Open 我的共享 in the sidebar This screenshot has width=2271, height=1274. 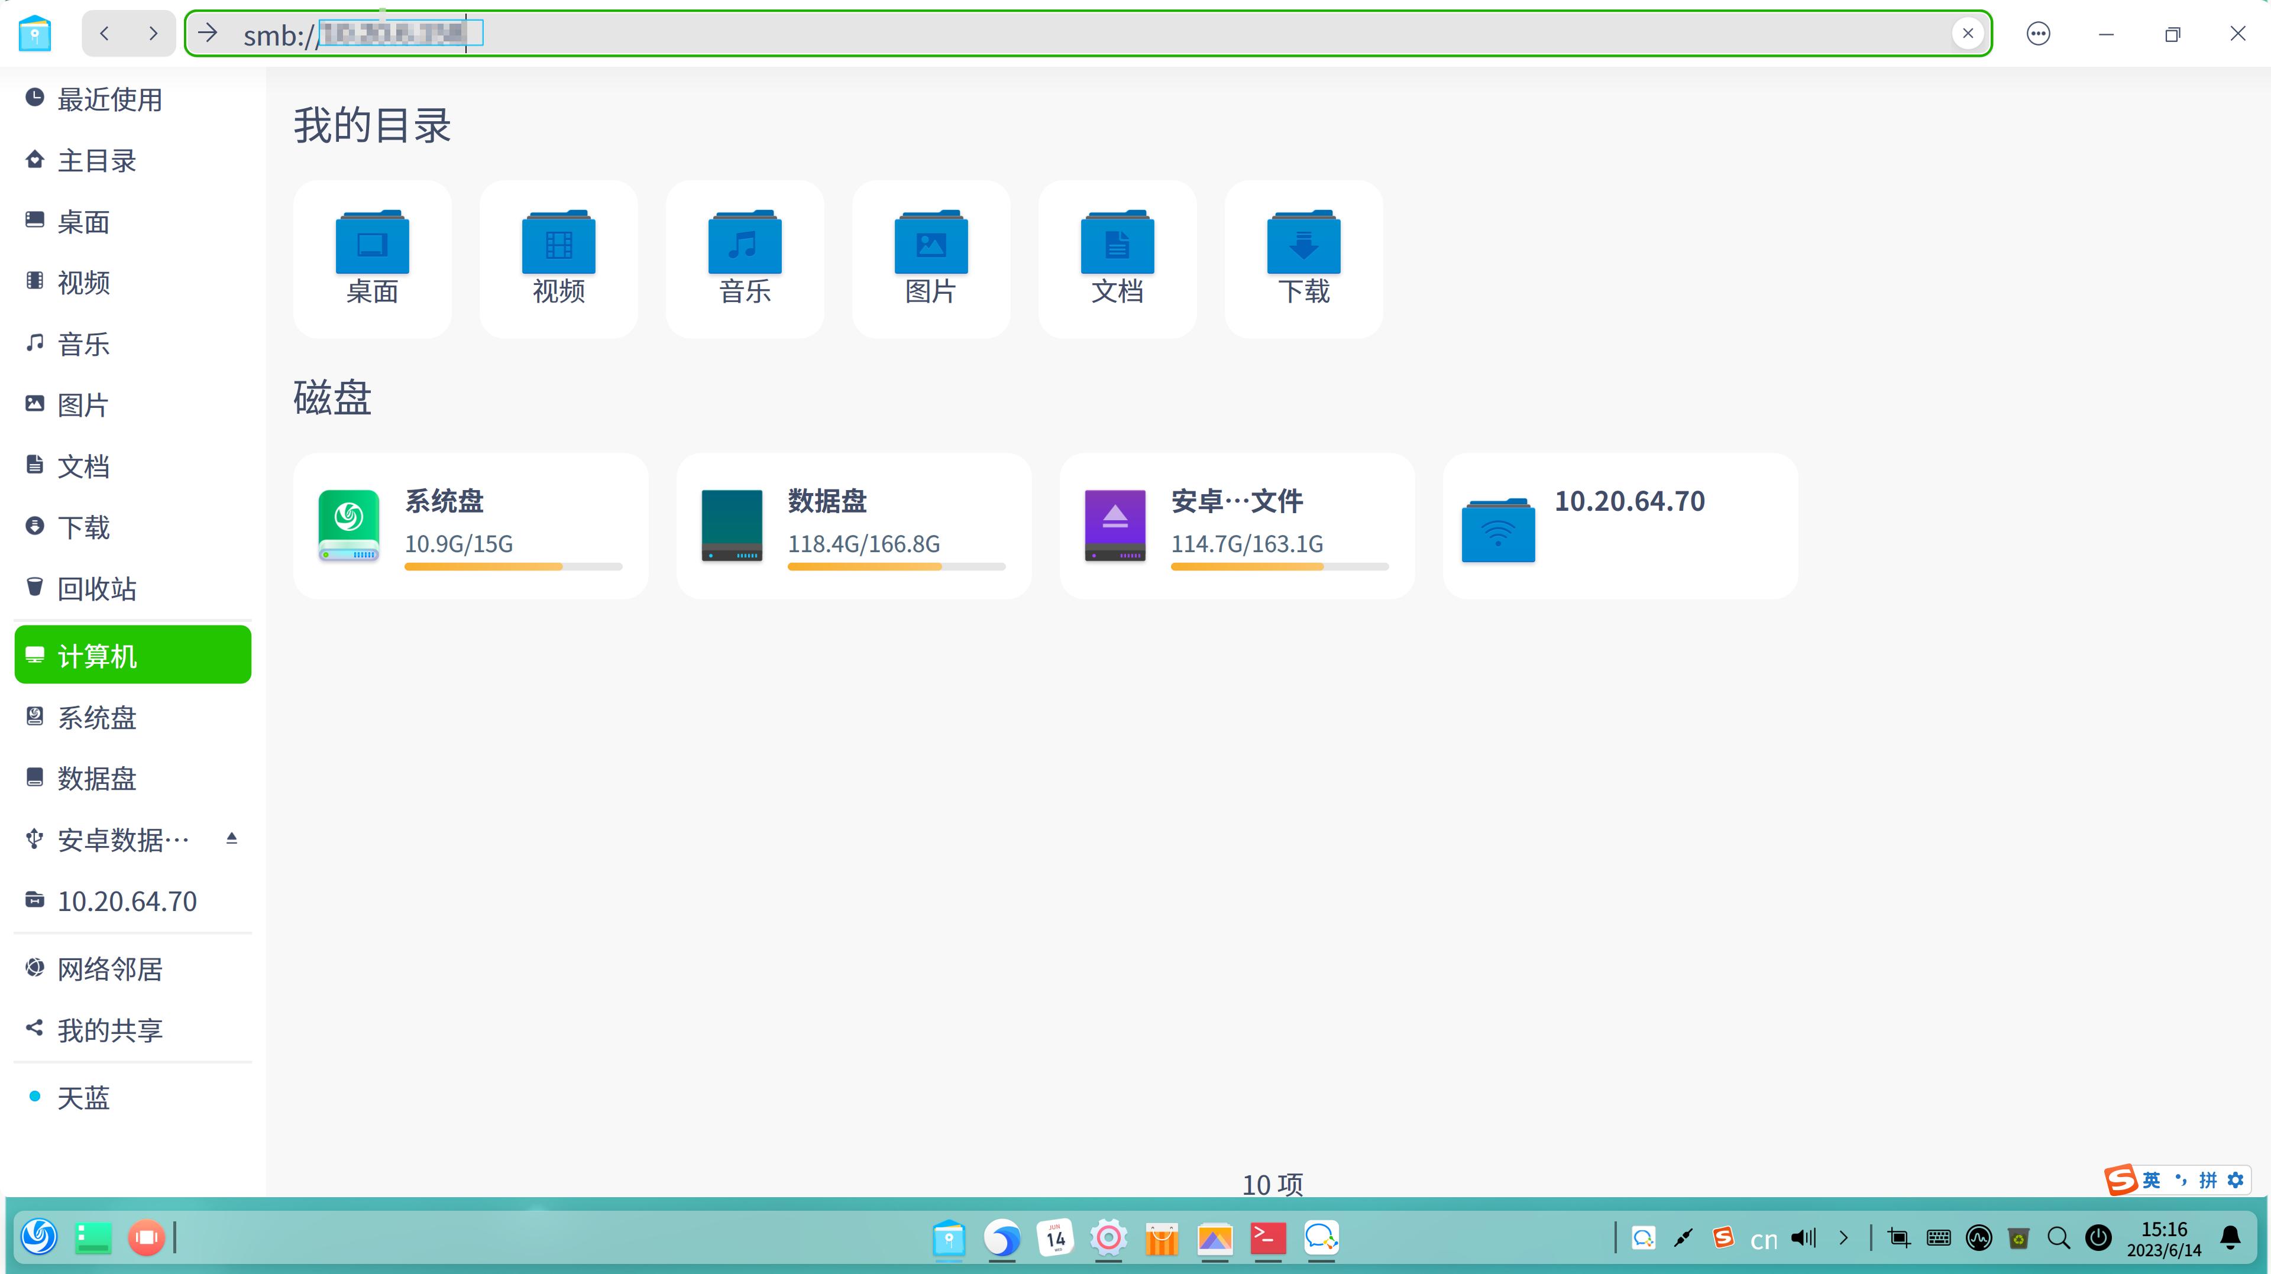pyautogui.click(x=132, y=1029)
